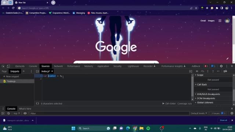Switch to the Console panel tab
Viewport: 235px width, 132px height.
click(33, 66)
